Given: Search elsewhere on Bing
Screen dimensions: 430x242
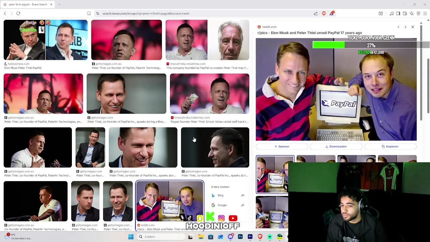Looking at the screenshot, I should click(x=228, y=195).
